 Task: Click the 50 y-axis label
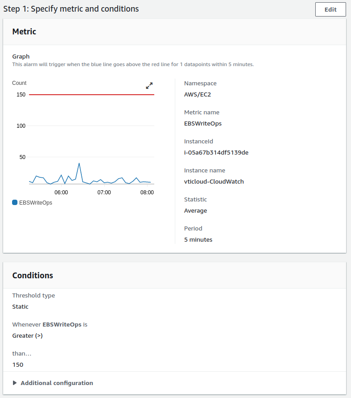[22, 157]
